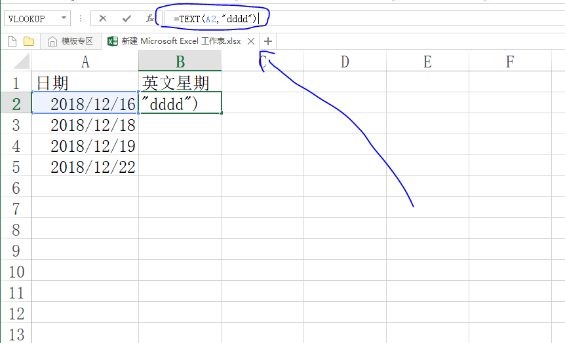
Task: Click the Excel file icon on the workbook tab
Action: 113,41
